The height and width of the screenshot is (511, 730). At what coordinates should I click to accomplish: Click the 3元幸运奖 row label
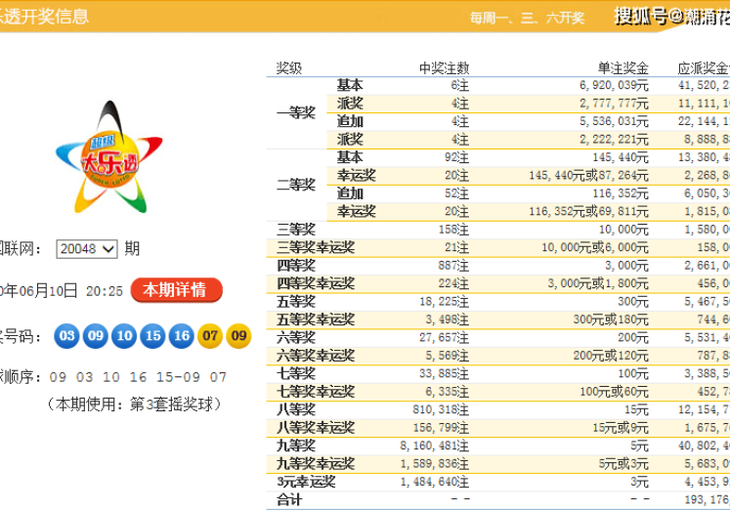[306, 482]
